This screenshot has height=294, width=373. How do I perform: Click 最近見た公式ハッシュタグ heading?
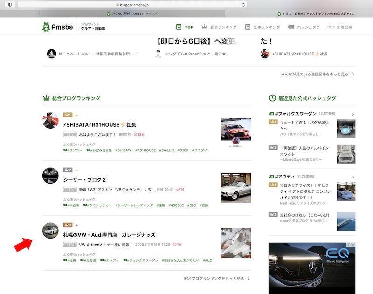tap(307, 98)
